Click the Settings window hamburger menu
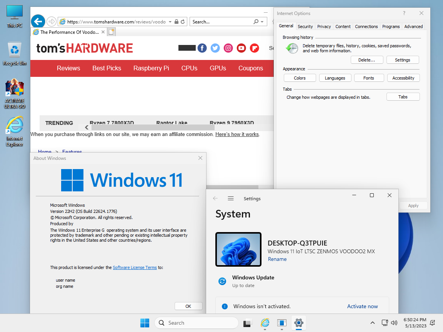Image resolution: width=443 pixels, height=332 pixels. coord(231,198)
